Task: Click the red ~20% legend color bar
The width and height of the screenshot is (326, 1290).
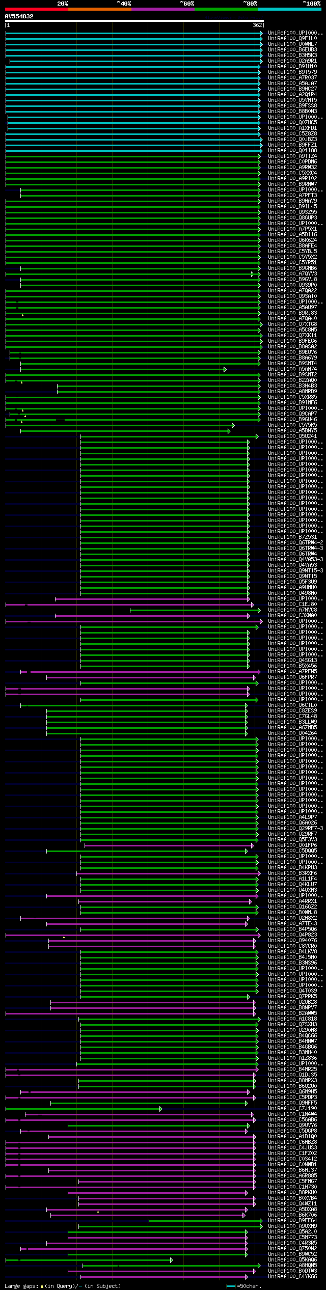Action: 37,9
